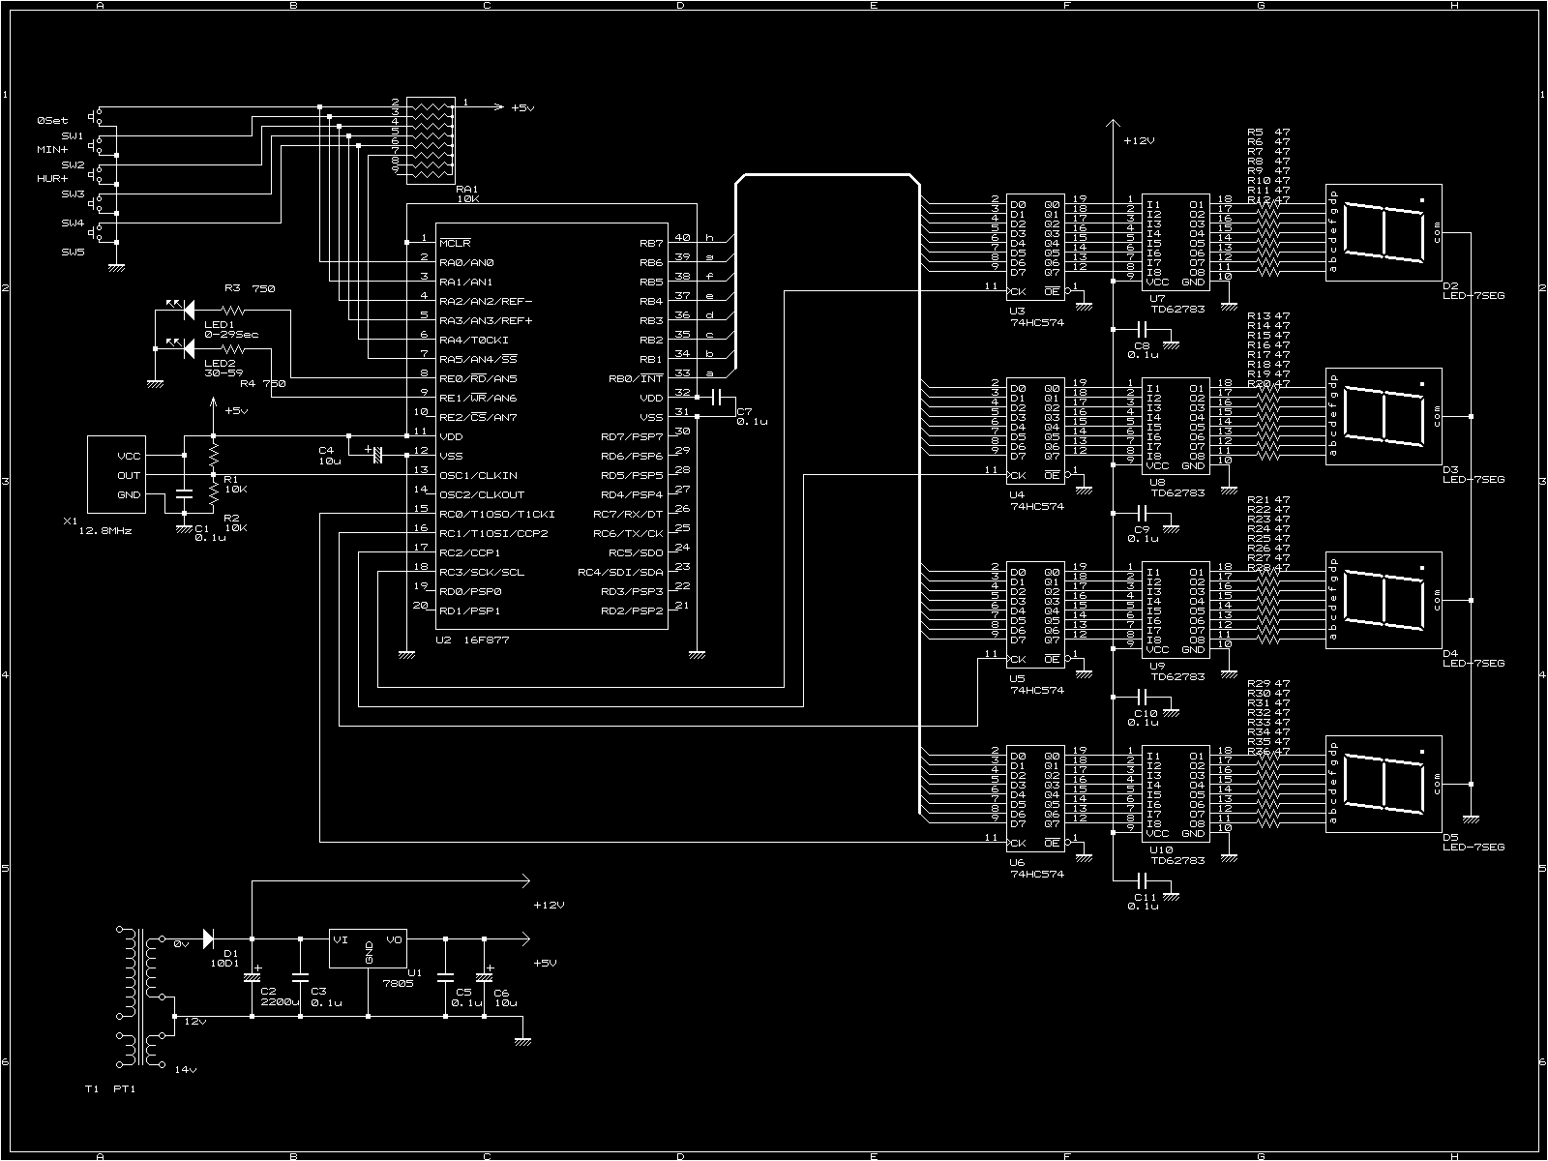Select capacitor C7 beside the VDD pin
The height and width of the screenshot is (1161, 1548).
pyautogui.click(x=716, y=397)
